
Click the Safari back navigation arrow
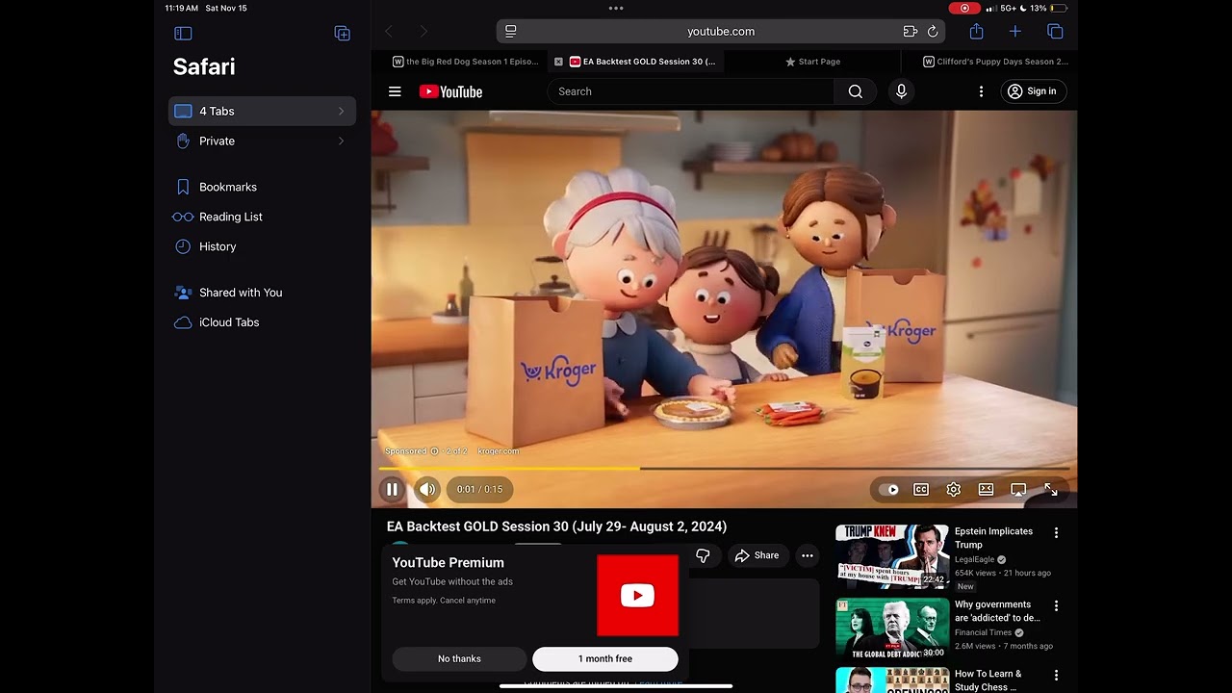tap(389, 32)
